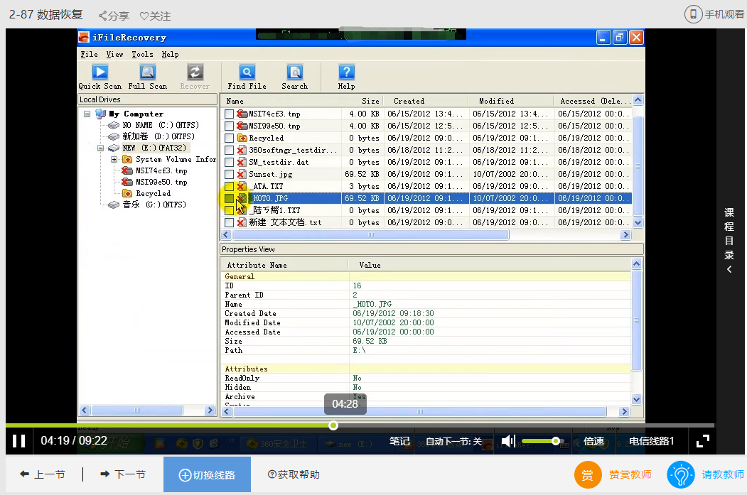Collapse My Computer tree node
Screen dimensions: 747x495
pyautogui.click(x=87, y=114)
